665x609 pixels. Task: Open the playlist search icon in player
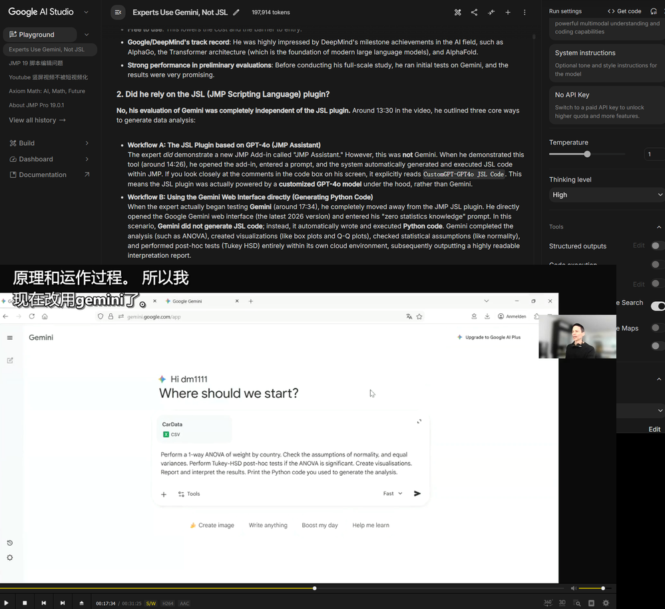tap(576, 602)
